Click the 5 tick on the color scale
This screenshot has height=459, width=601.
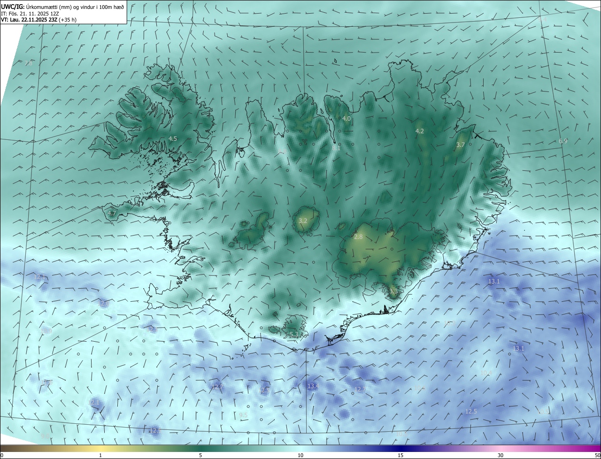click(200, 455)
